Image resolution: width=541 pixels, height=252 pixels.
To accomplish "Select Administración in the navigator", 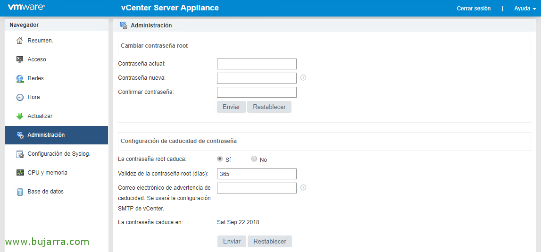I will (57, 135).
